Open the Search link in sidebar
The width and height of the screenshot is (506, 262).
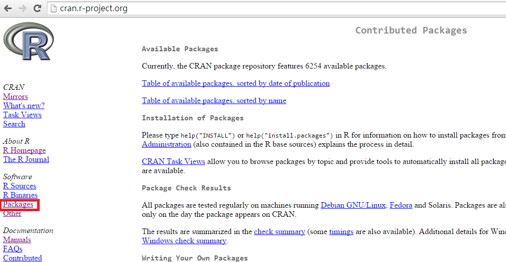pyautogui.click(x=14, y=124)
